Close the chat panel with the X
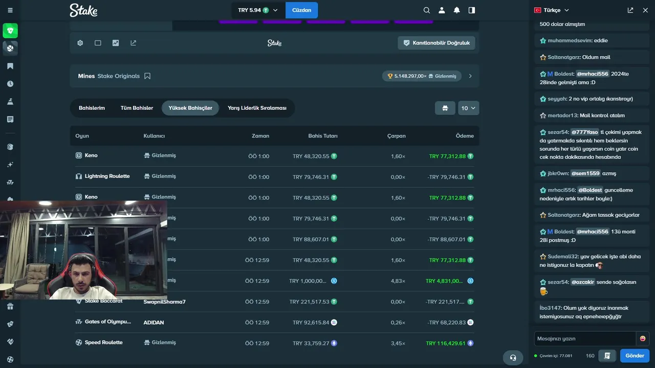655x368 pixels. point(645,10)
